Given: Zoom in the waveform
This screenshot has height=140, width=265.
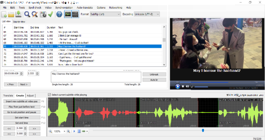Looking at the screenshot, I should pyautogui.click(x=68, y=131).
